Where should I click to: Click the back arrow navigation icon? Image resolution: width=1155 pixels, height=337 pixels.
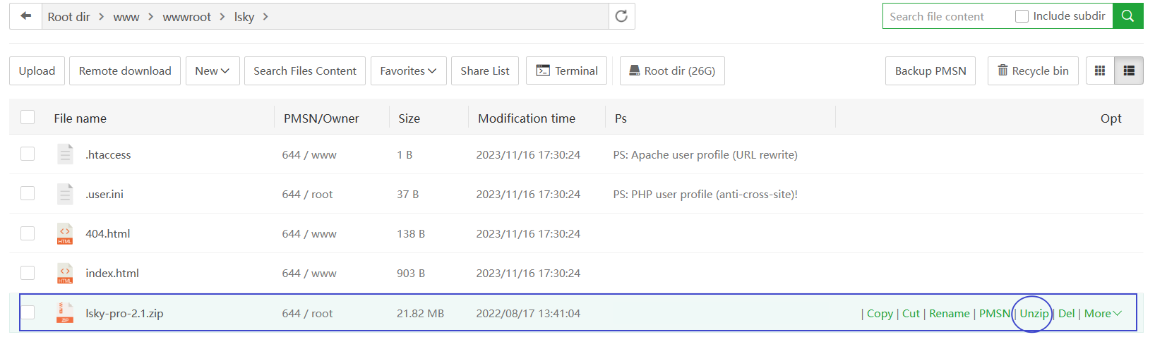click(26, 16)
